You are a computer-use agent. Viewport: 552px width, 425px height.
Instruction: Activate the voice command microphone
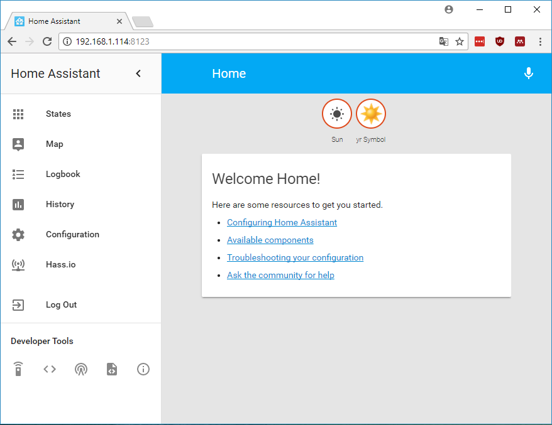tap(529, 73)
